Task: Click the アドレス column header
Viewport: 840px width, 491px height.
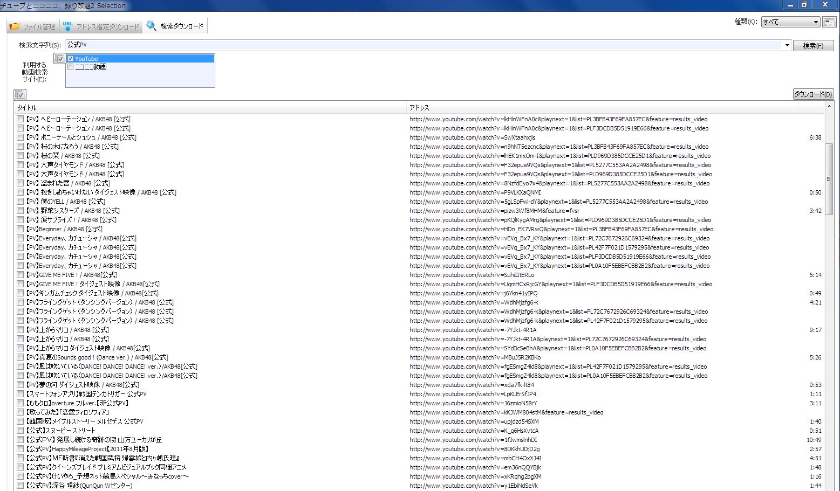Action: tap(603, 108)
